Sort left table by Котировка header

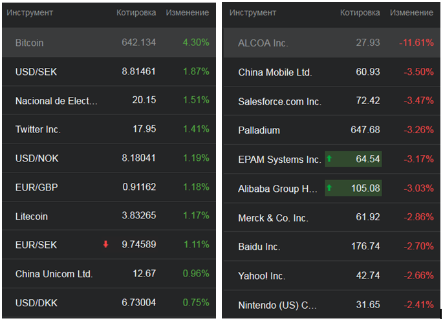(x=136, y=12)
